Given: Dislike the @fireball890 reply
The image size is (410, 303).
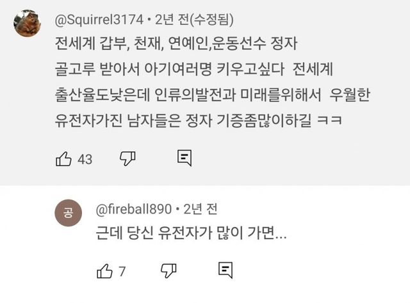Looking at the screenshot, I should (x=168, y=270).
